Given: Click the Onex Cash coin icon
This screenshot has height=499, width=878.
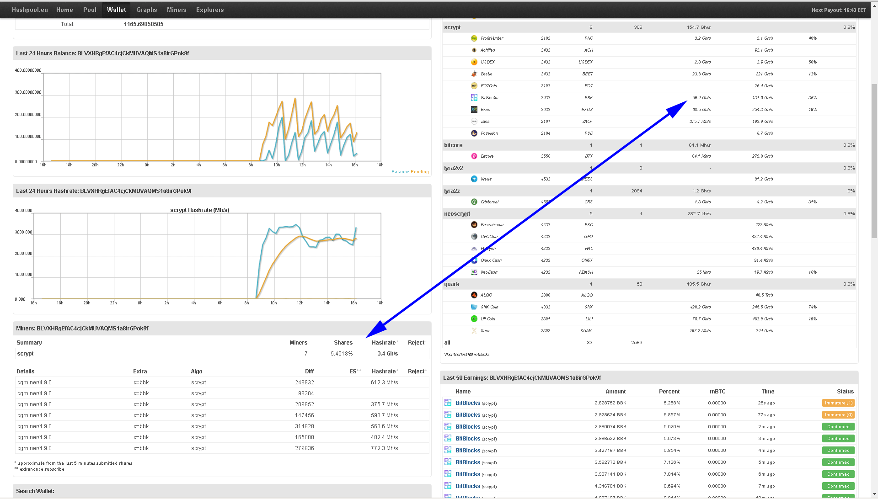Looking at the screenshot, I should point(474,260).
